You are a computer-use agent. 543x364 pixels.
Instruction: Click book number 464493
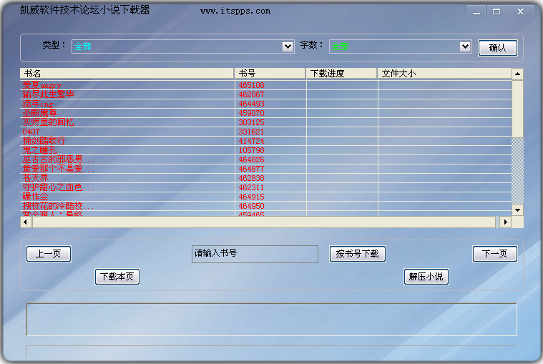(251, 104)
